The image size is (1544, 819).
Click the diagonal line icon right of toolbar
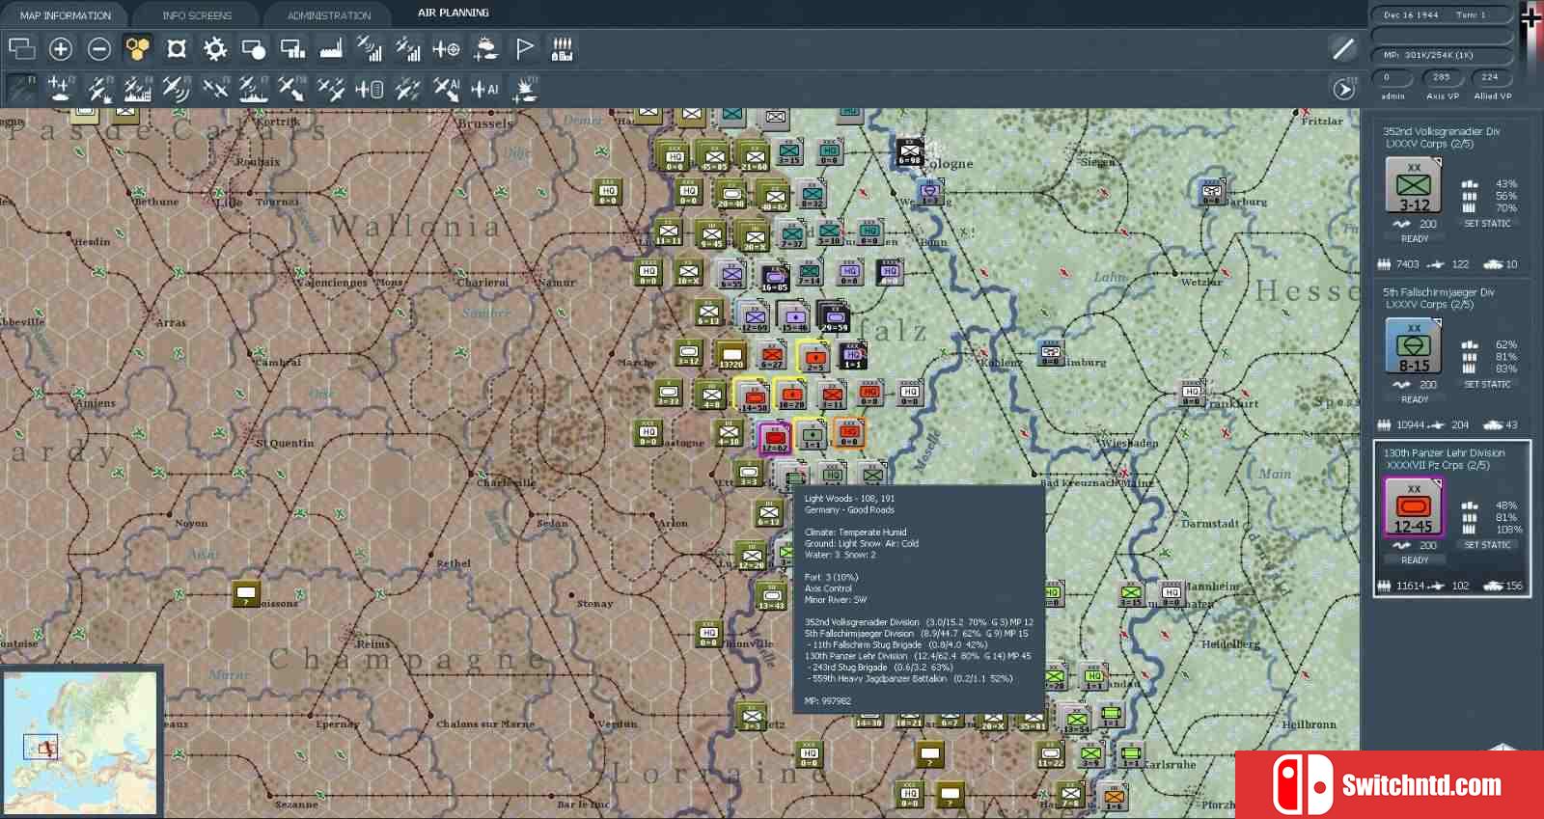pyautogui.click(x=1342, y=48)
